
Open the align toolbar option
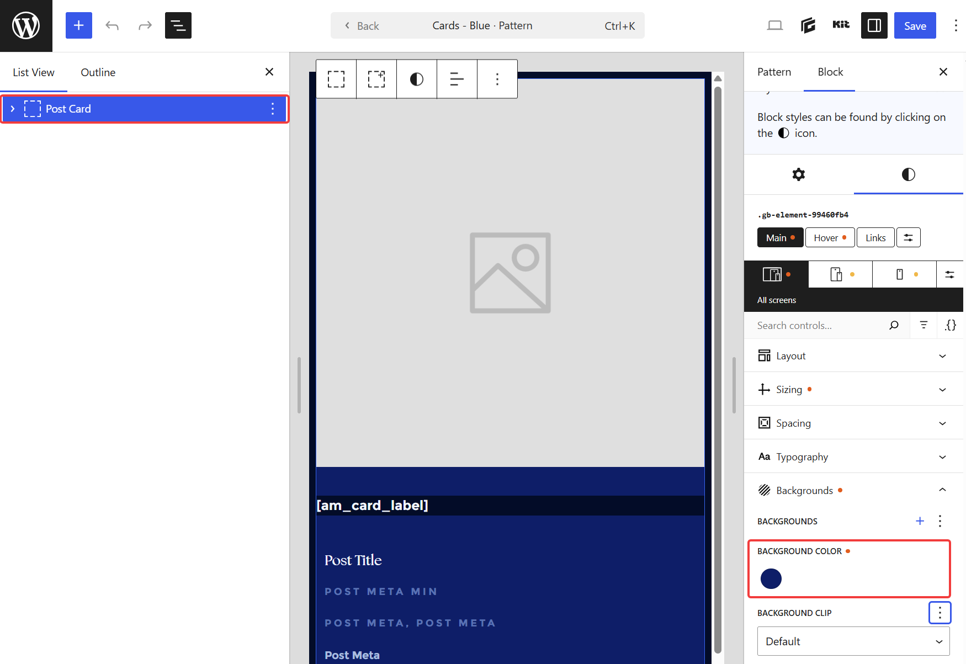[457, 79]
